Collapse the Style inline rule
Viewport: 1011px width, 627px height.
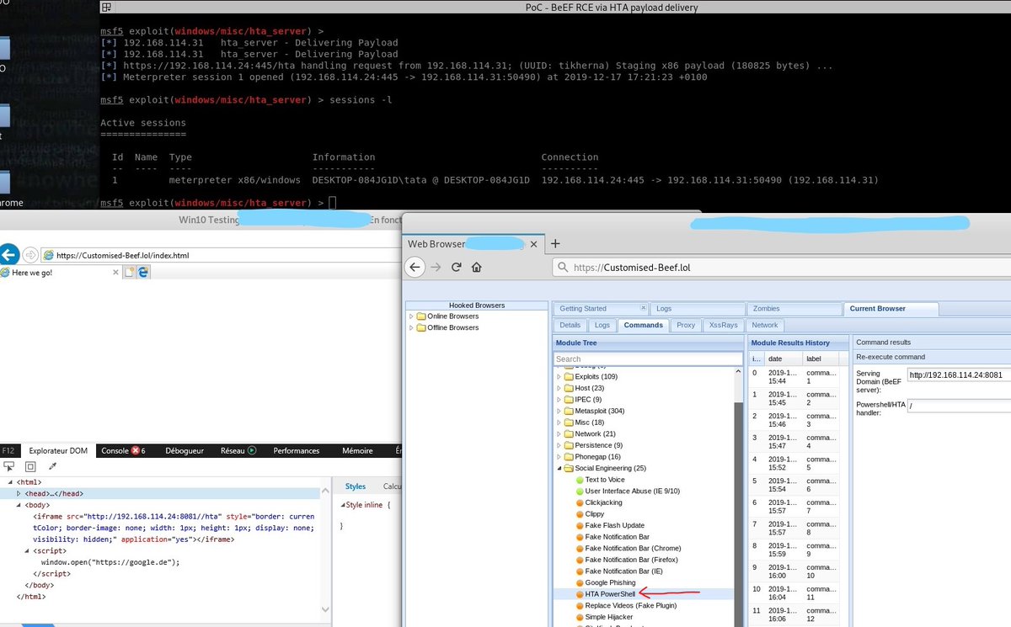click(x=343, y=505)
